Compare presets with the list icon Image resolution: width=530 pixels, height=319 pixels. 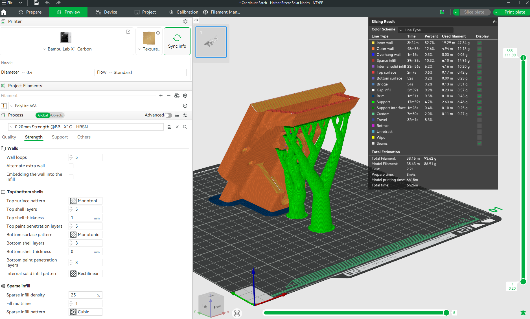tap(177, 115)
